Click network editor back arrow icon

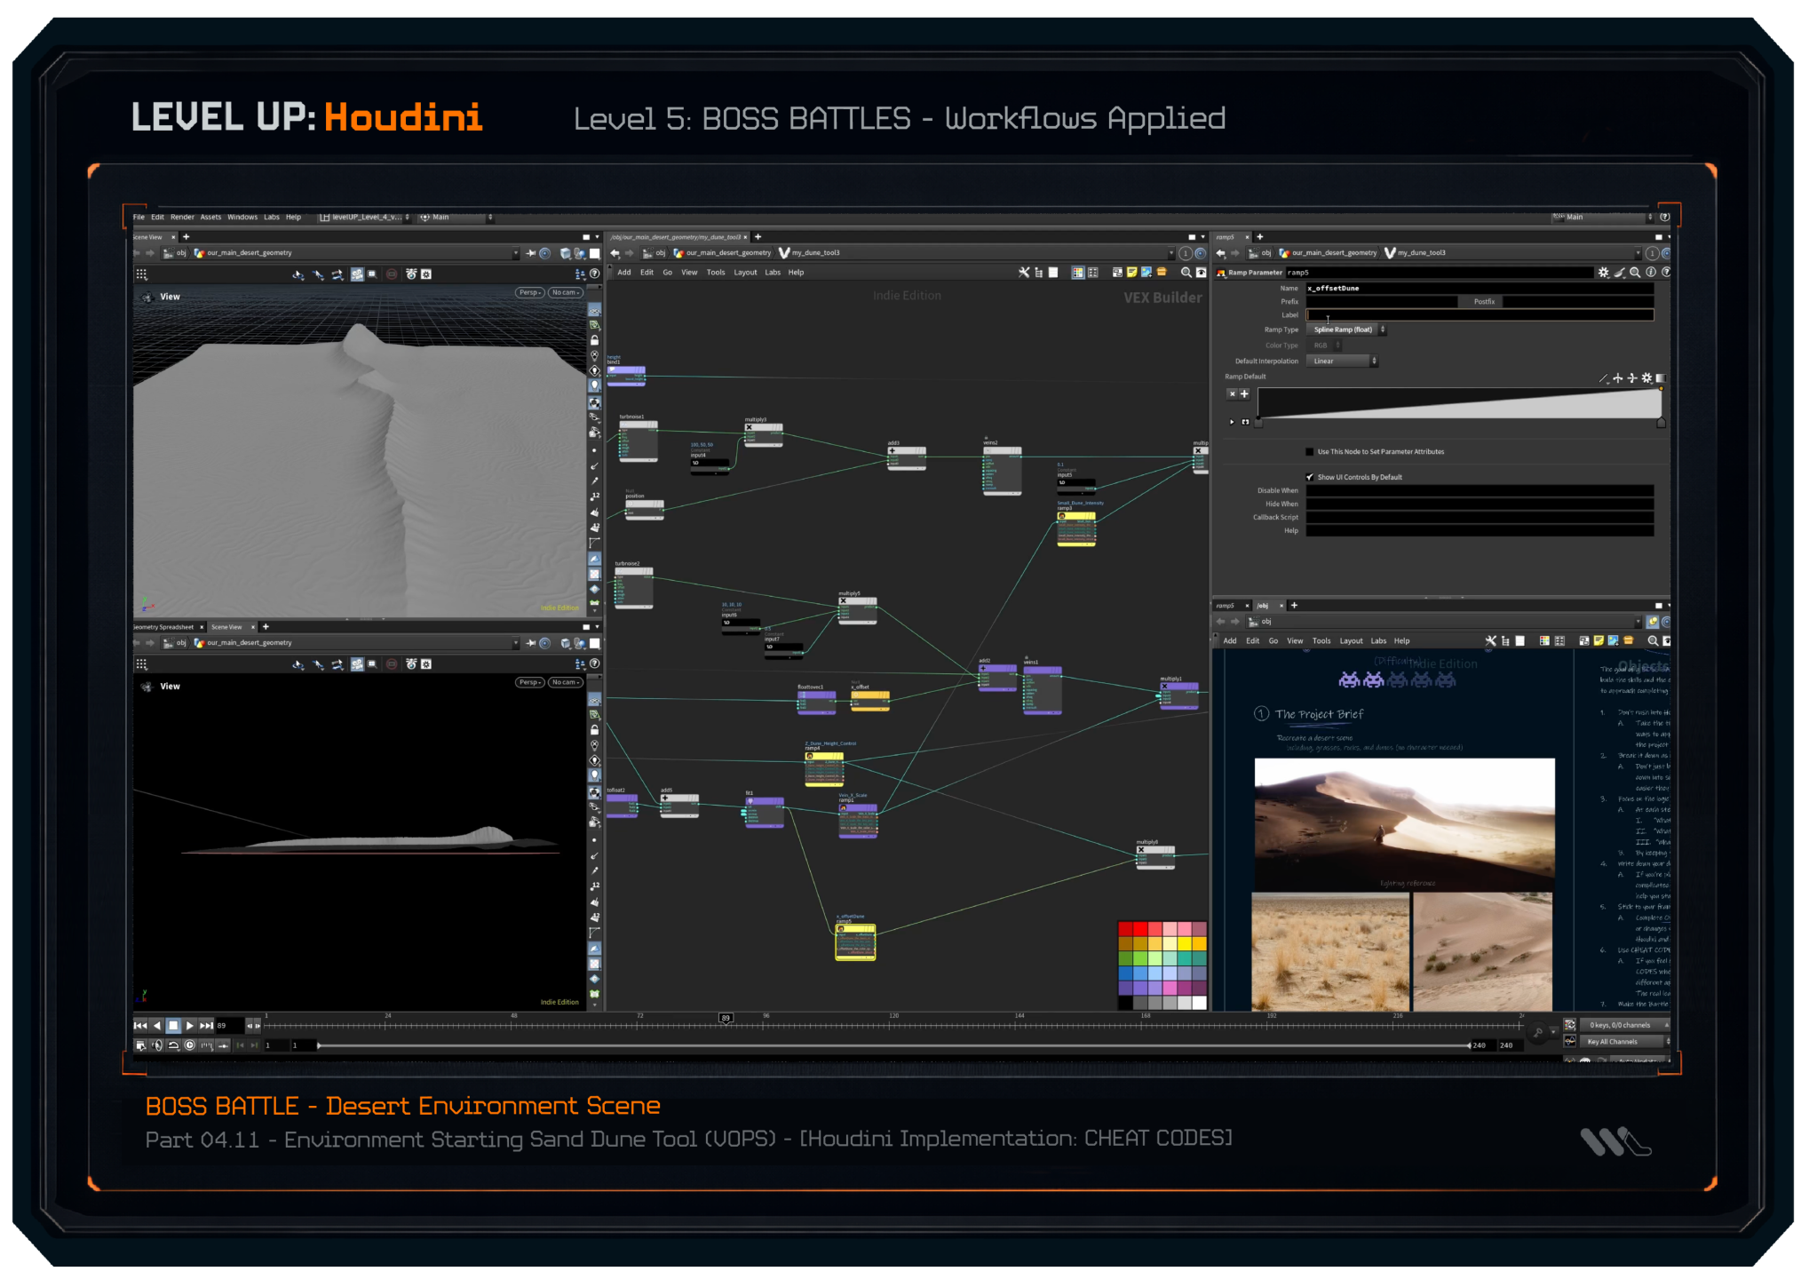pos(615,253)
